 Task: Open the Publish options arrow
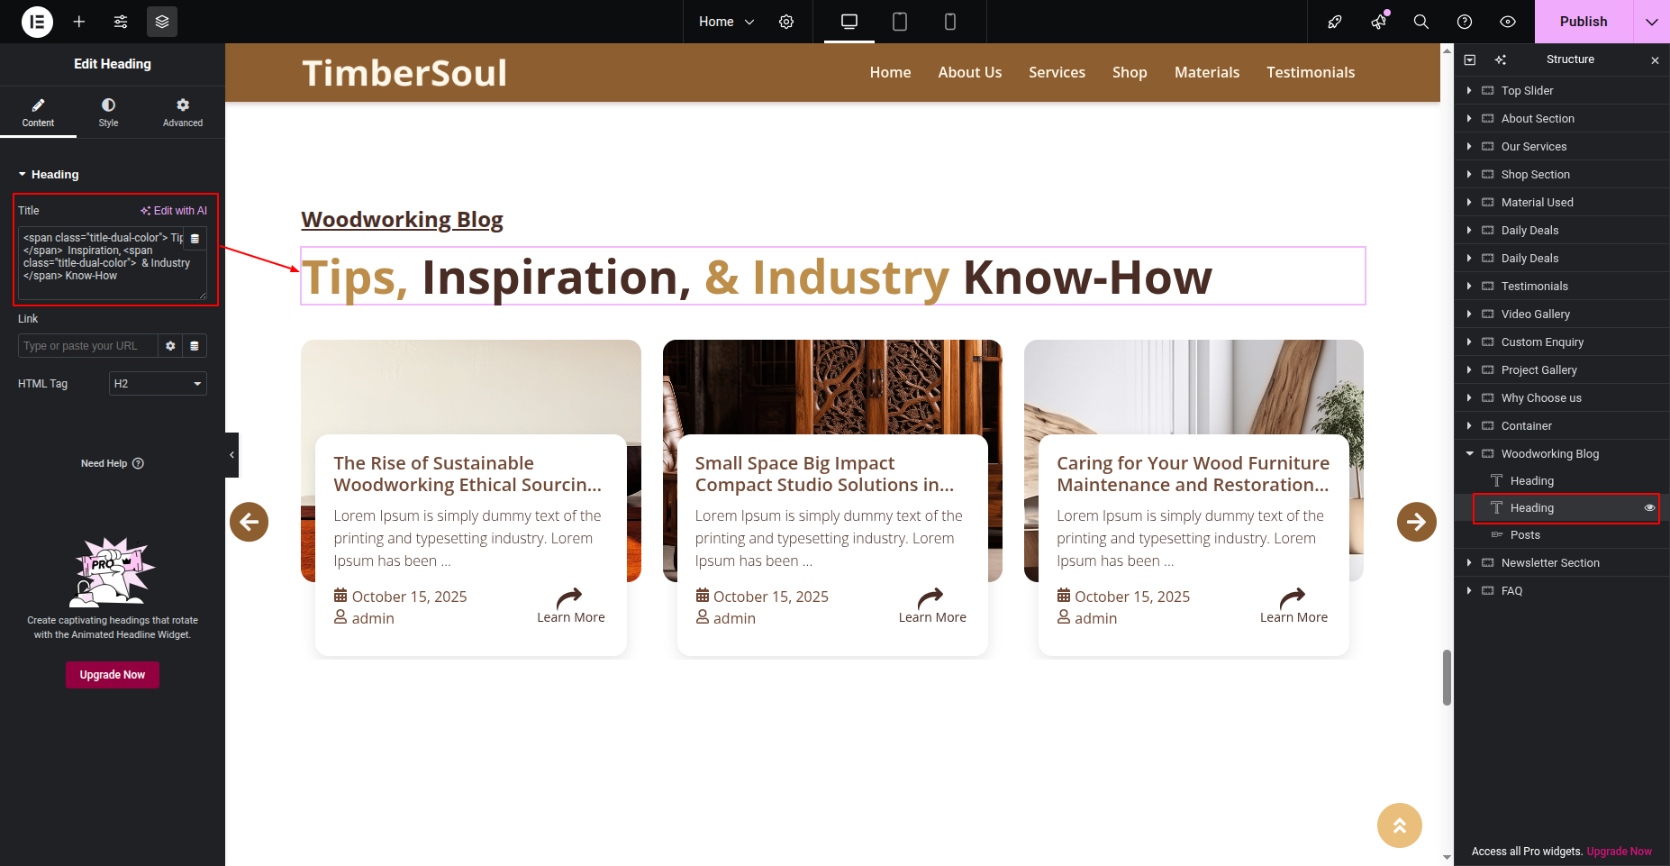[x=1651, y=22]
